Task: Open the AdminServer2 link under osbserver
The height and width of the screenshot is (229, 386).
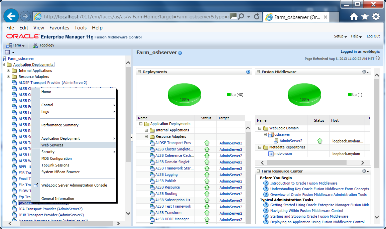Action: pyautogui.click(x=291, y=141)
